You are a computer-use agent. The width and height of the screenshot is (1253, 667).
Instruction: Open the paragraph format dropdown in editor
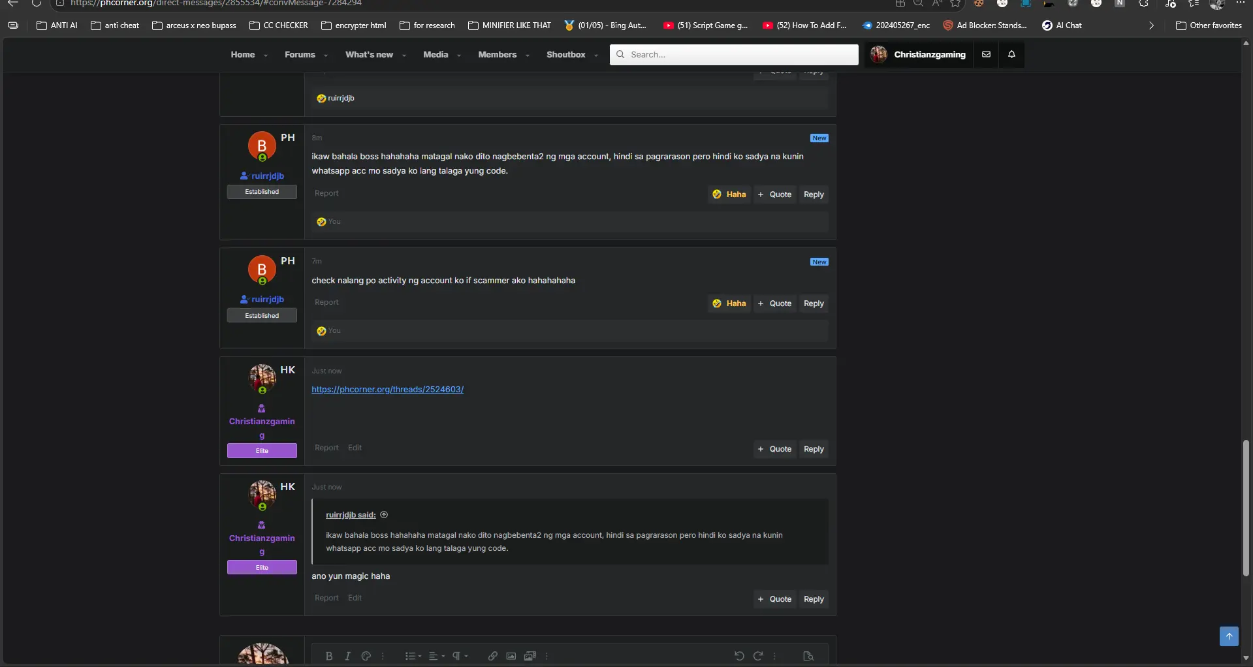(x=460, y=656)
